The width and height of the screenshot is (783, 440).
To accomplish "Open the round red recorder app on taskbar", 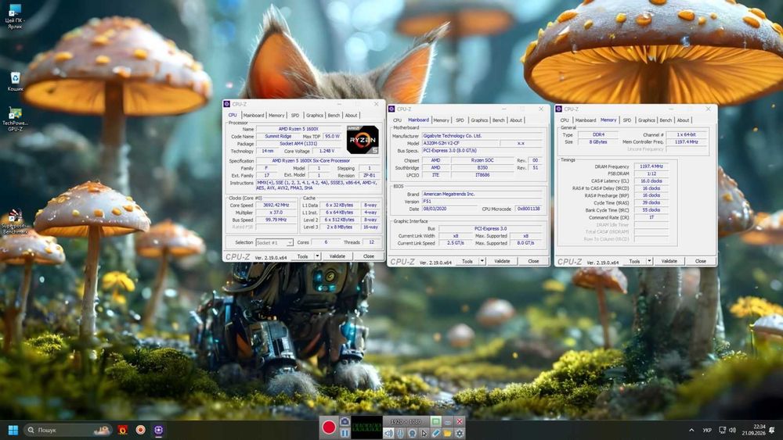I will pyautogui.click(x=141, y=430).
